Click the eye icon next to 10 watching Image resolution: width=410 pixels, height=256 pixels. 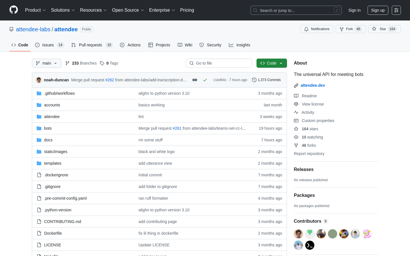pyautogui.click(x=296, y=137)
